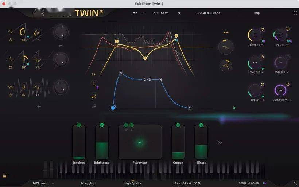Click the Crunch slider

pos(178,142)
